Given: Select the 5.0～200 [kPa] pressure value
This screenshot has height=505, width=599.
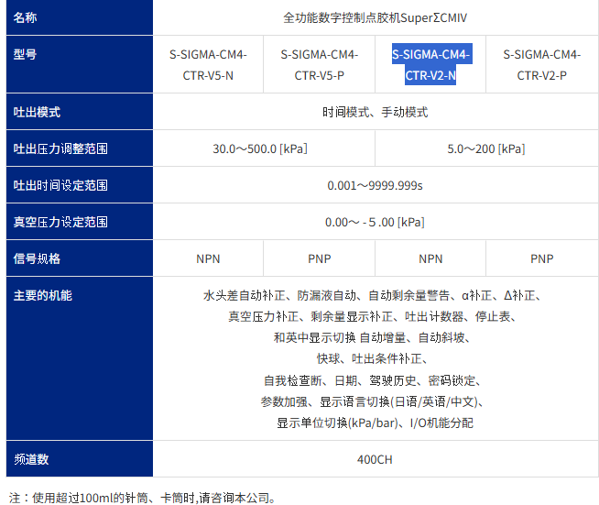Looking at the screenshot, I should (485, 149).
